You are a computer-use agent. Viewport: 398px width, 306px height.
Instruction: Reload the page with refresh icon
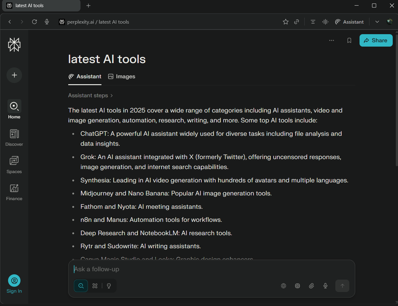[34, 22]
